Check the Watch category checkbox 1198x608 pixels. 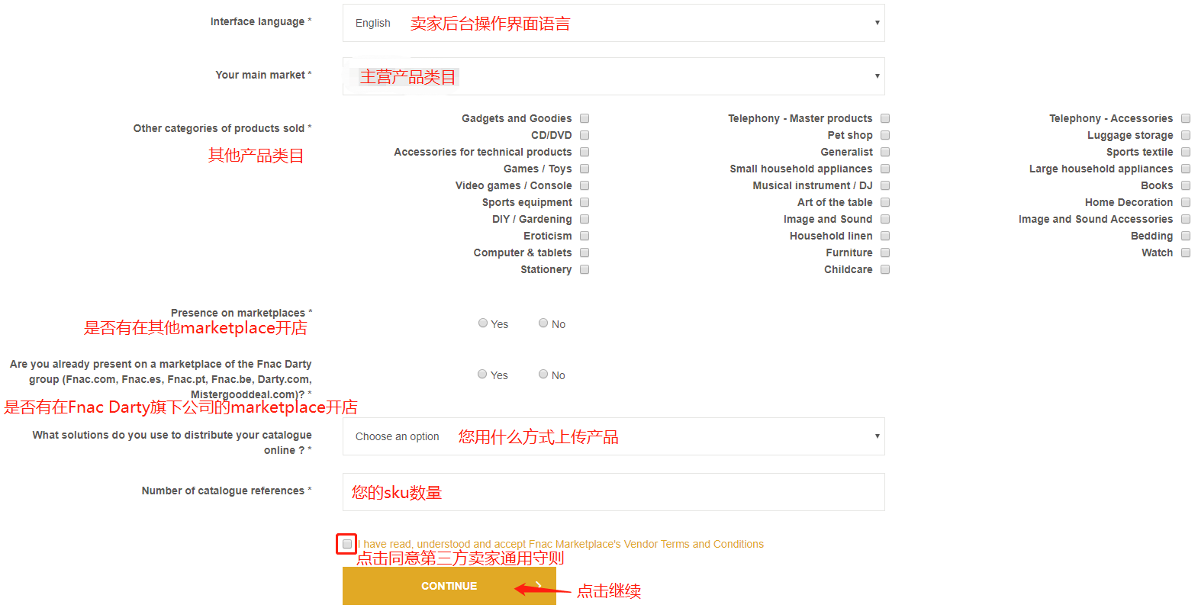[1186, 253]
